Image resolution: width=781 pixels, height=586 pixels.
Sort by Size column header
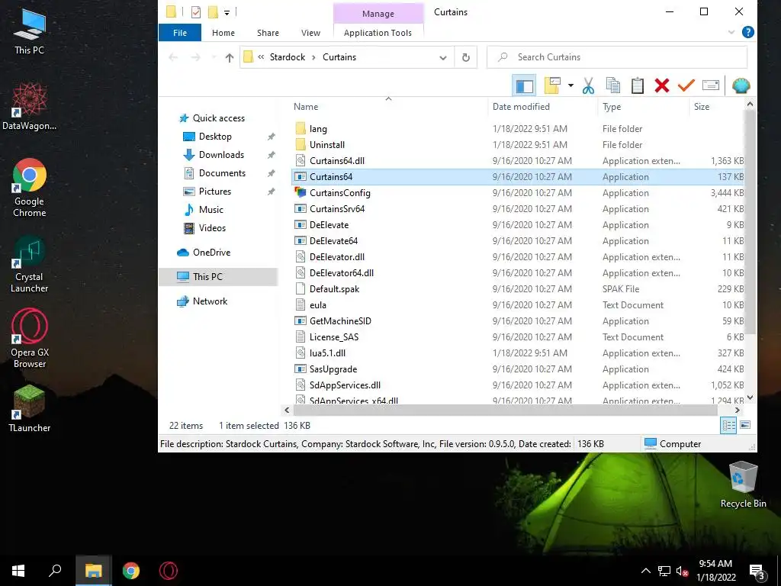[x=702, y=107]
